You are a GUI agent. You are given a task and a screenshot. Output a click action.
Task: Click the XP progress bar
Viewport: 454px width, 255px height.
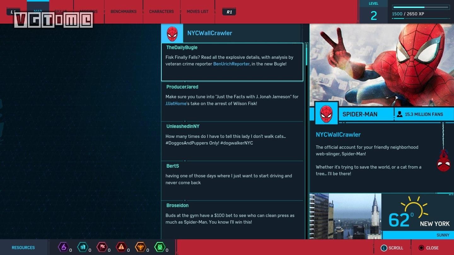pos(421,7)
